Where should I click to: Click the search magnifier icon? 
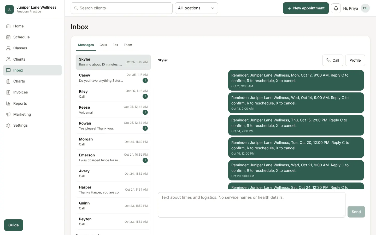click(x=76, y=8)
